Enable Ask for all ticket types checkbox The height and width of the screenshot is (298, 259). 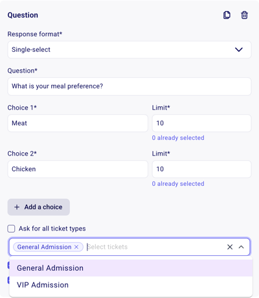[x=11, y=229]
